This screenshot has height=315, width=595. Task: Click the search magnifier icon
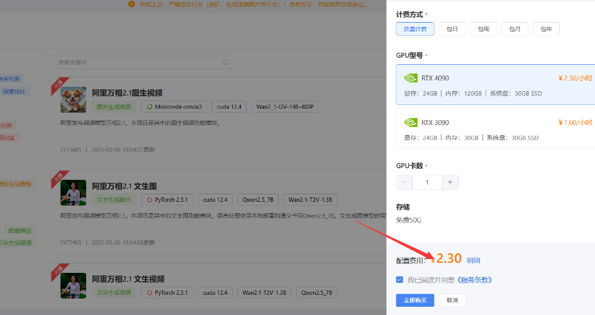coord(226,63)
